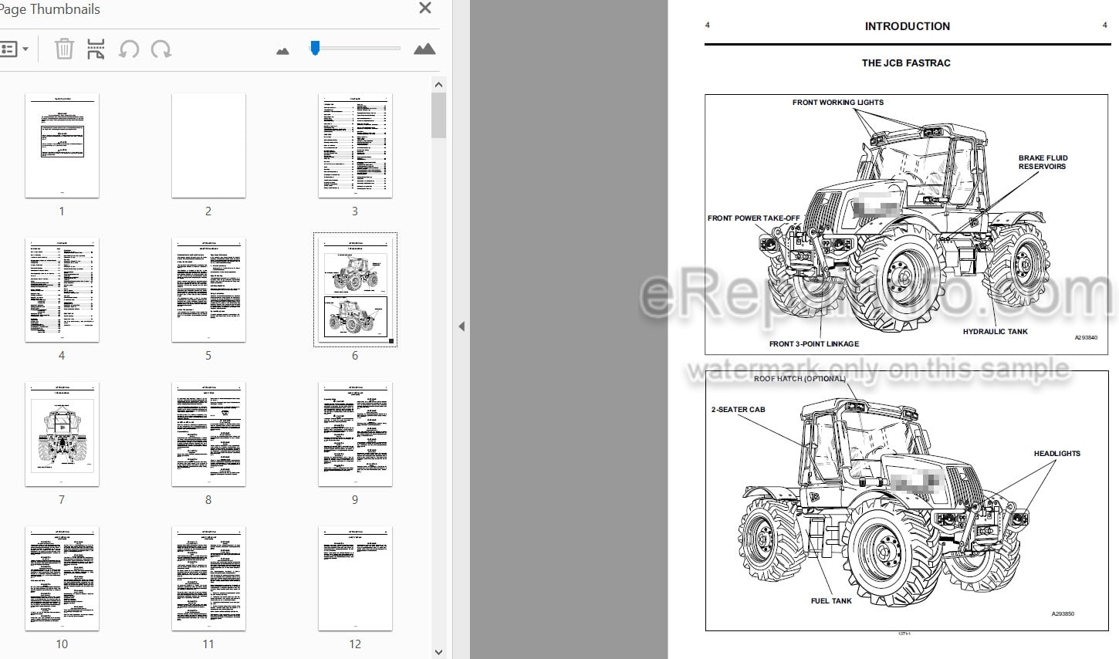Click 'THE JCB FASTRAC' title text
1119x659 pixels.
tap(906, 63)
